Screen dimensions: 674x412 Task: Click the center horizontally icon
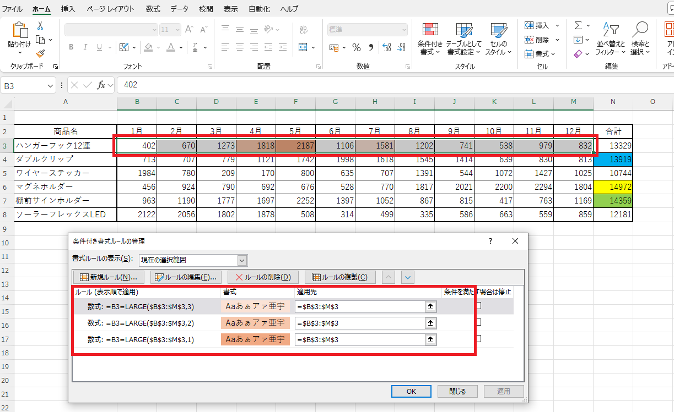[x=239, y=47]
